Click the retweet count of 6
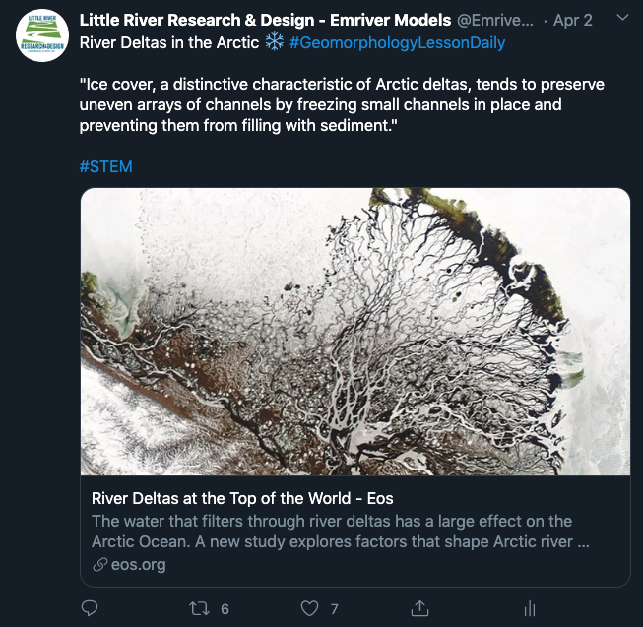Image resolution: width=643 pixels, height=627 pixels. click(x=225, y=609)
